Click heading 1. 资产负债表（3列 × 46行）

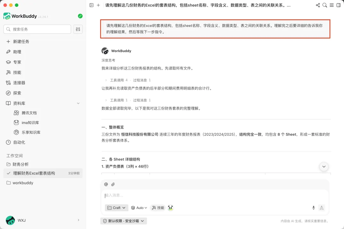[x=125, y=167]
